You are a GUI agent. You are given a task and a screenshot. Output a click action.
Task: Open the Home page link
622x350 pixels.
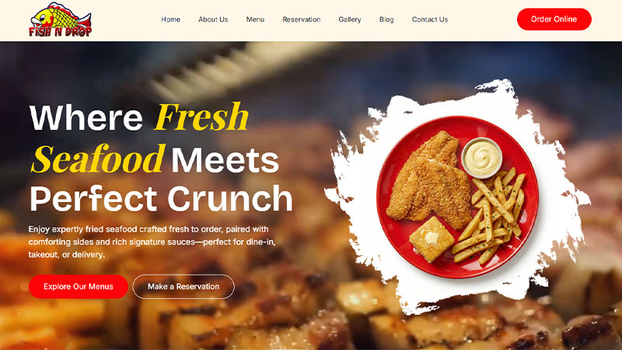coord(170,19)
